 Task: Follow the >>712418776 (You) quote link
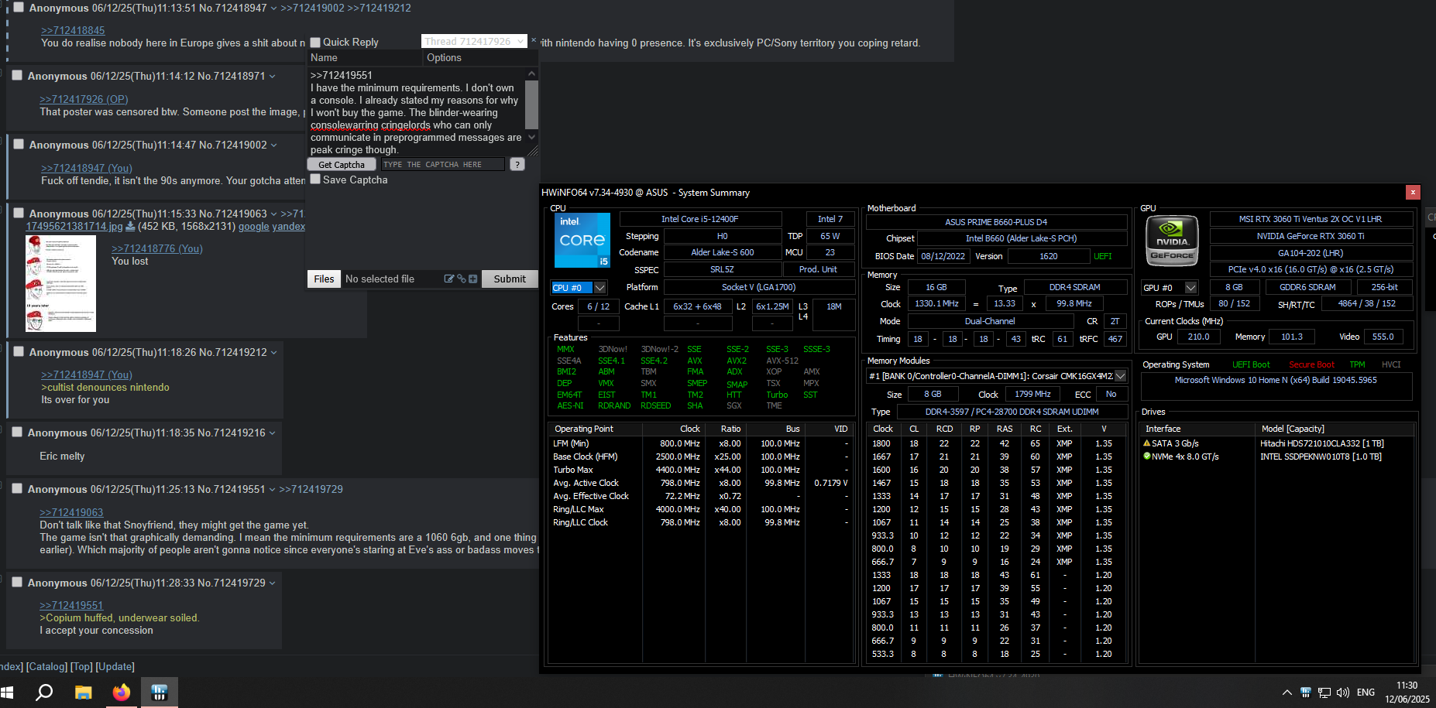(157, 248)
